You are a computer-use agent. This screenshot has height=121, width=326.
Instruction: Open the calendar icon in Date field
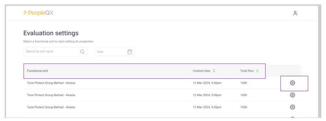(x=130, y=52)
